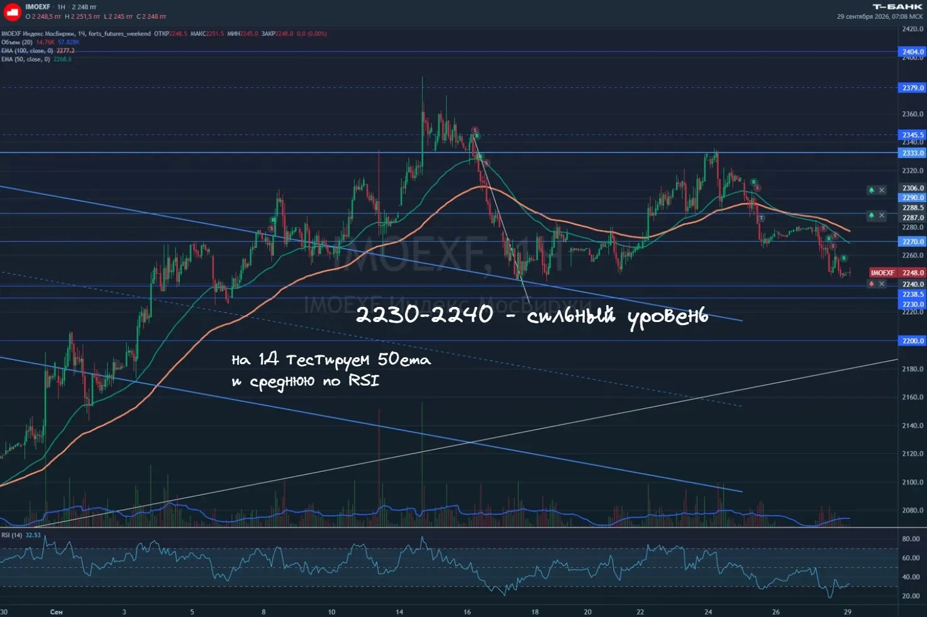This screenshot has height=617, width=927.
Task: Close the alert at 2240.0 with its X
Action: coord(882,284)
